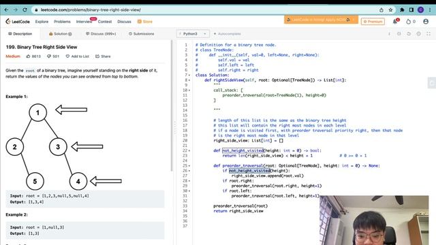Click 'preorder_traversal(root)' on line 33
The height and width of the screenshot is (245, 436).
[240, 206]
